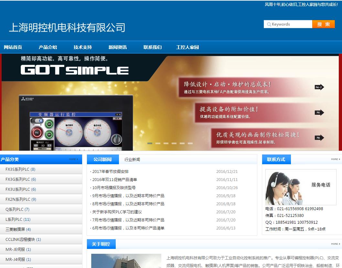
Task: Open the 产品介绍 navigation item
Action: 48,47
